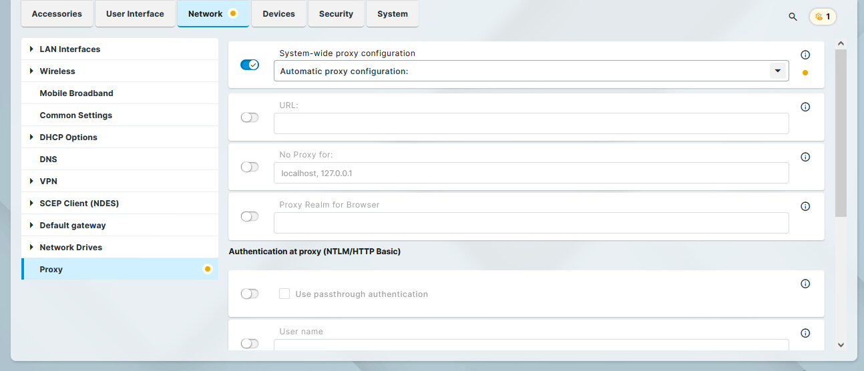This screenshot has width=864, height=371.
Task: Switch to the Security tab
Action: click(336, 14)
